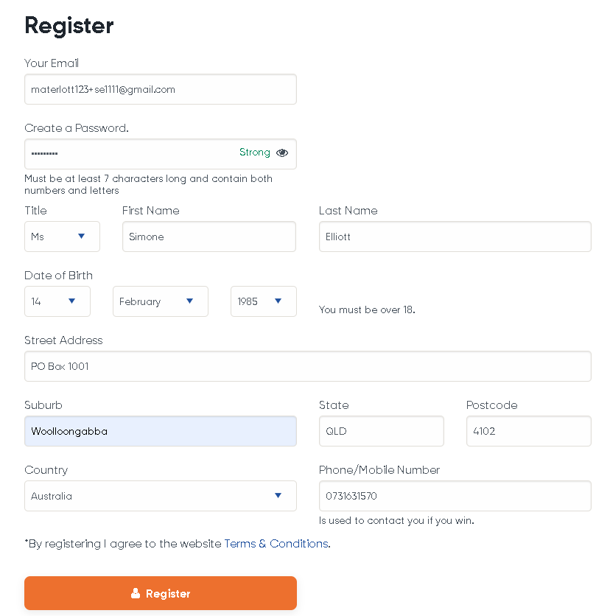Toggle password visibility eye icon
Image resolution: width=610 pixels, height=616 pixels.
coord(282,153)
